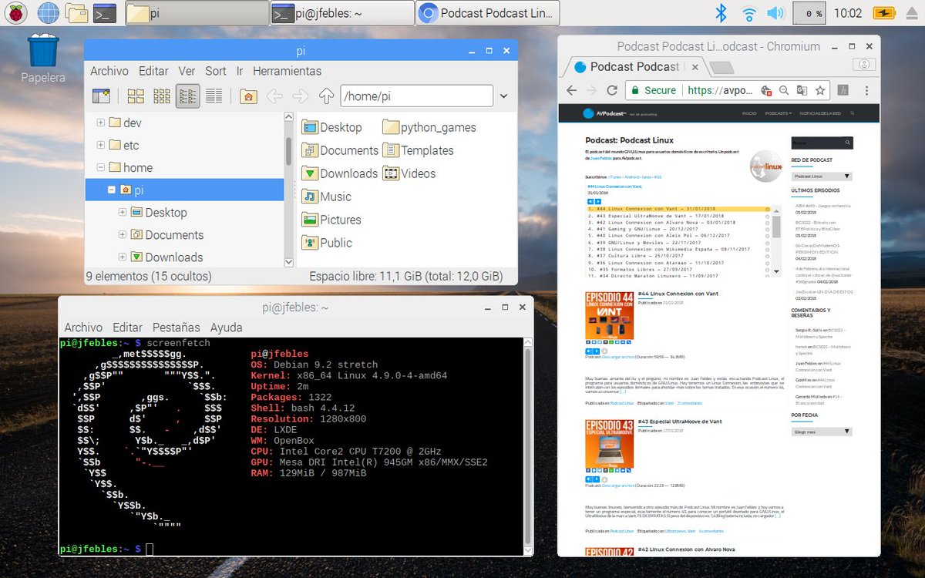Expand the etc folder in tree
Screen dimensions: 925x578
pyautogui.click(x=101, y=145)
